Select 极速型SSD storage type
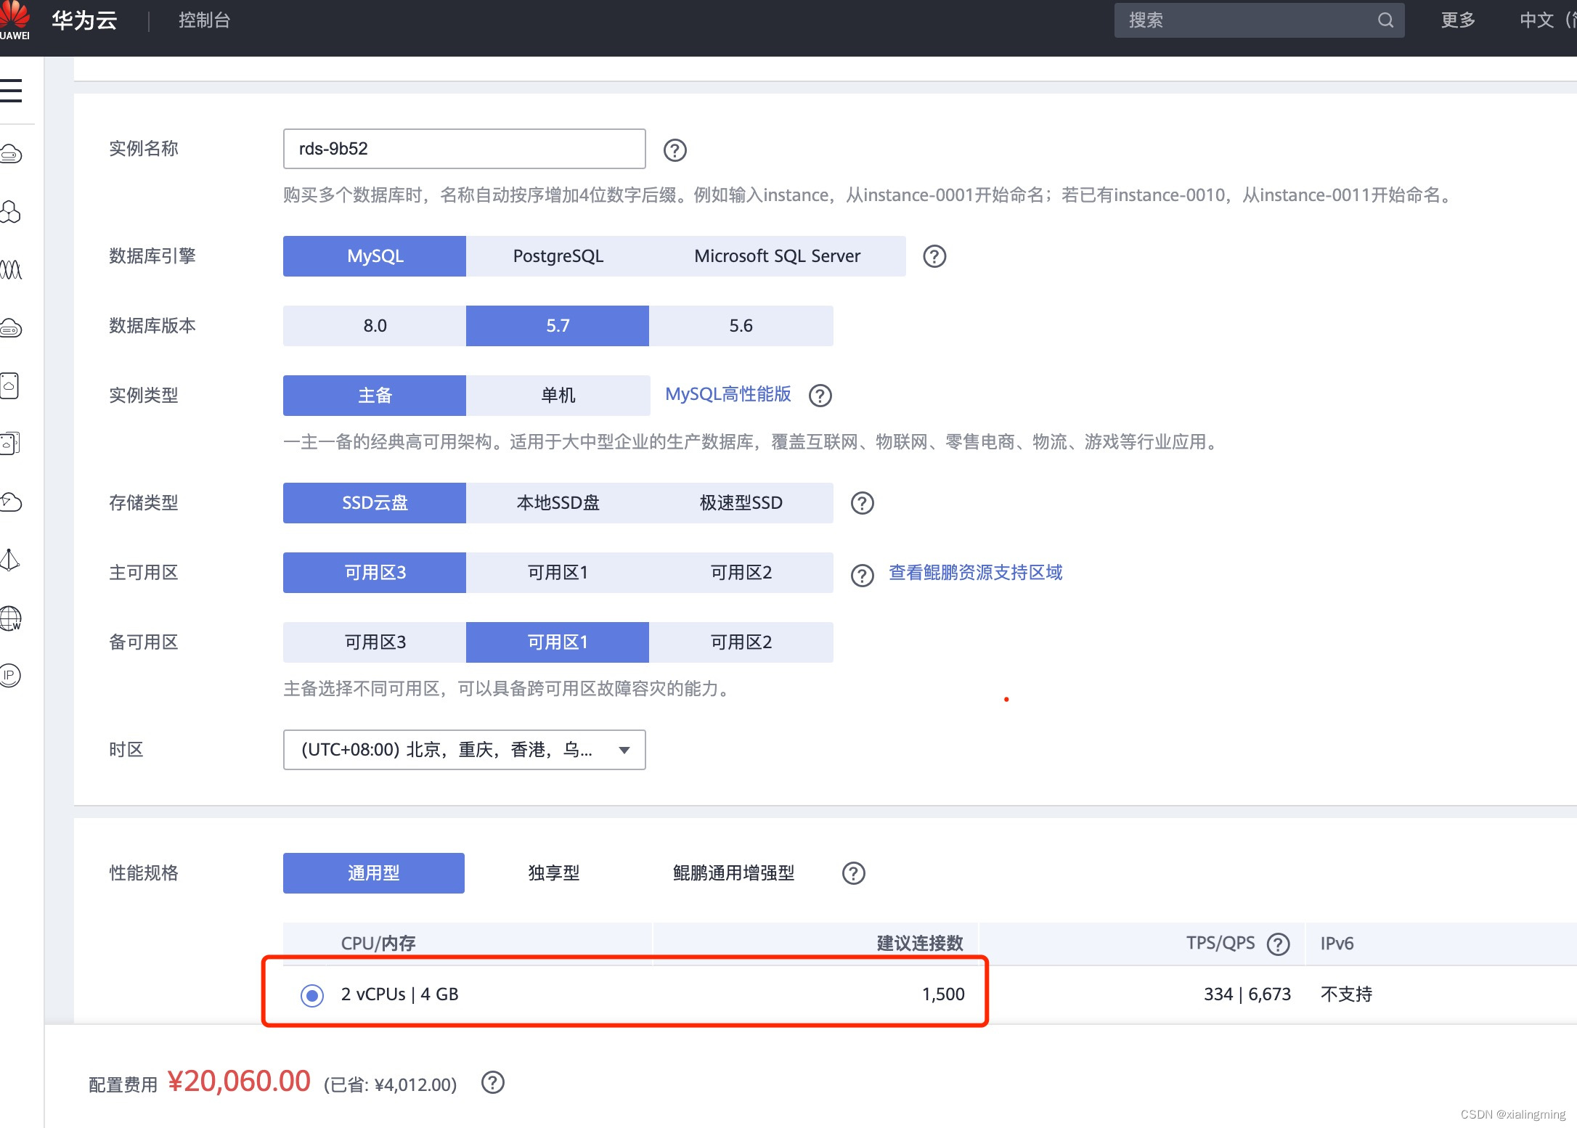The image size is (1577, 1128). click(x=741, y=503)
